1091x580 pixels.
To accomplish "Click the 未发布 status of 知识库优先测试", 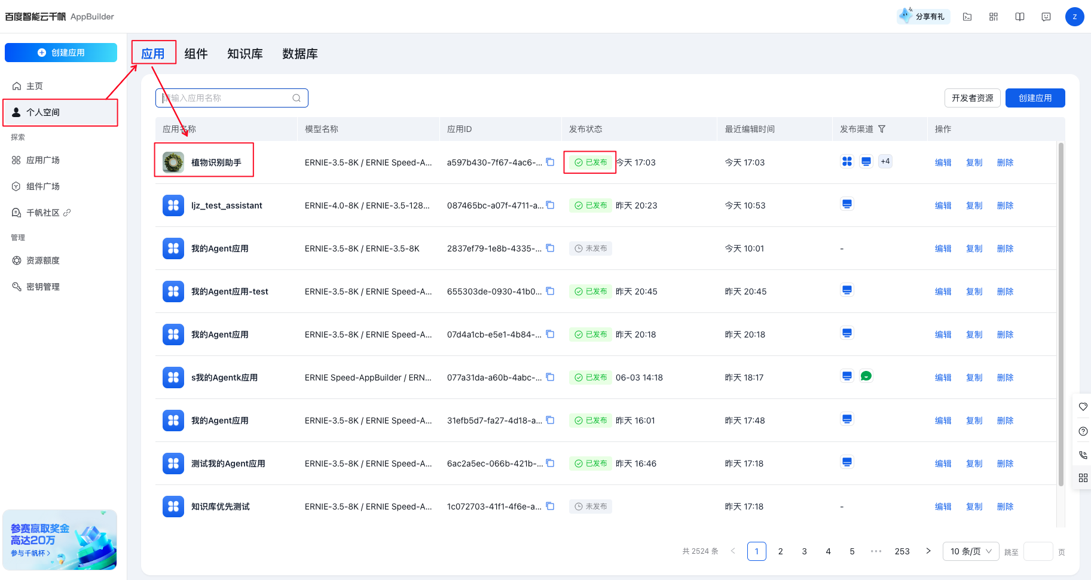I will point(591,507).
